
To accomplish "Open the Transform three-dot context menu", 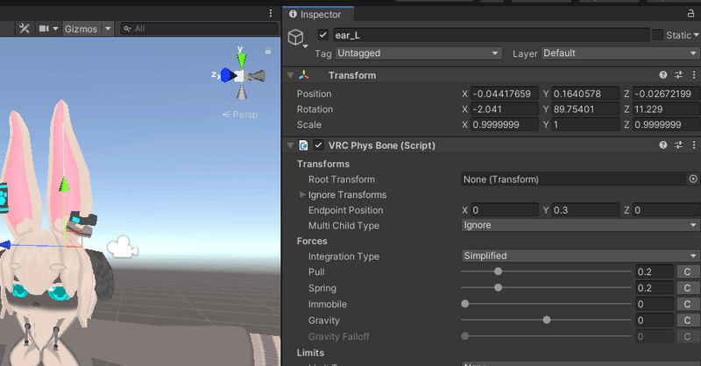I will click(x=694, y=75).
